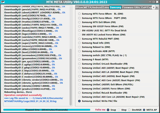Open the Firmware Utils tab
The height and width of the screenshot is (113, 160).
[x=131, y=7]
